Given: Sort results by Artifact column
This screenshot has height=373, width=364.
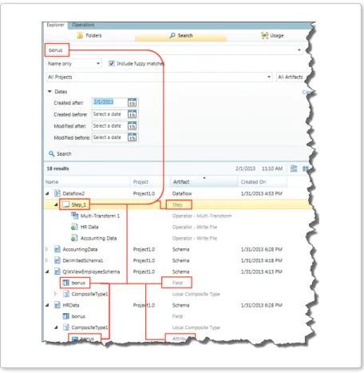Looking at the screenshot, I should pyautogui.click(x=204, y=182).
